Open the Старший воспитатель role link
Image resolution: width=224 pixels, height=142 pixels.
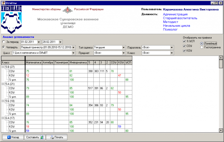pos(180,18)
